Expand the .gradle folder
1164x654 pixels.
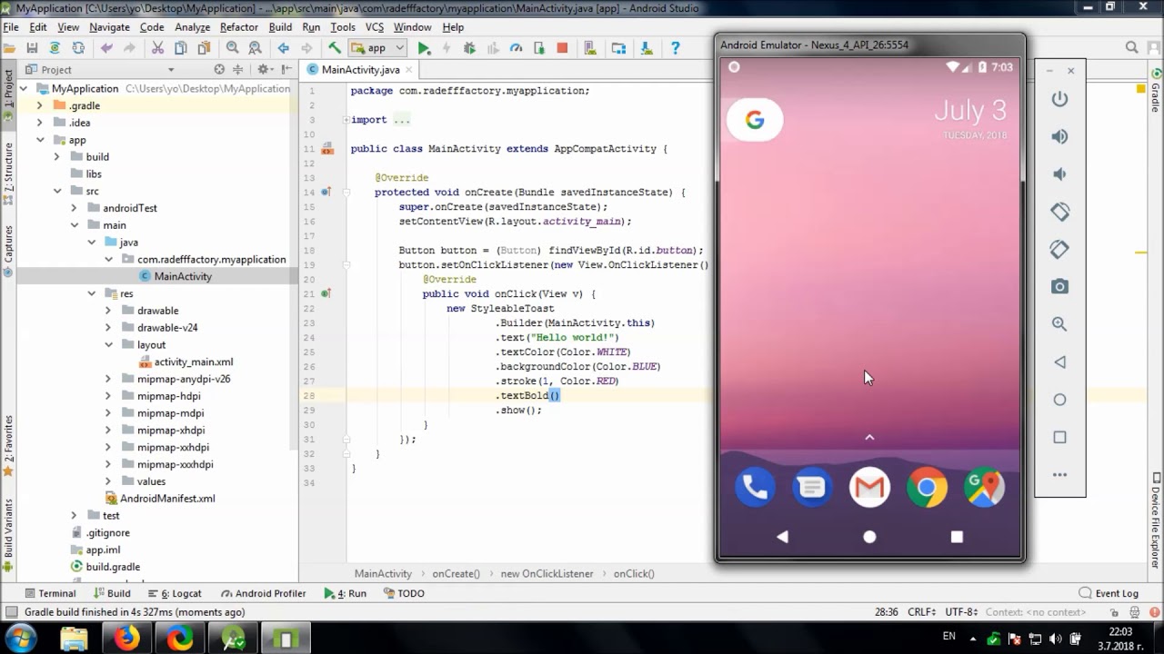40,105
